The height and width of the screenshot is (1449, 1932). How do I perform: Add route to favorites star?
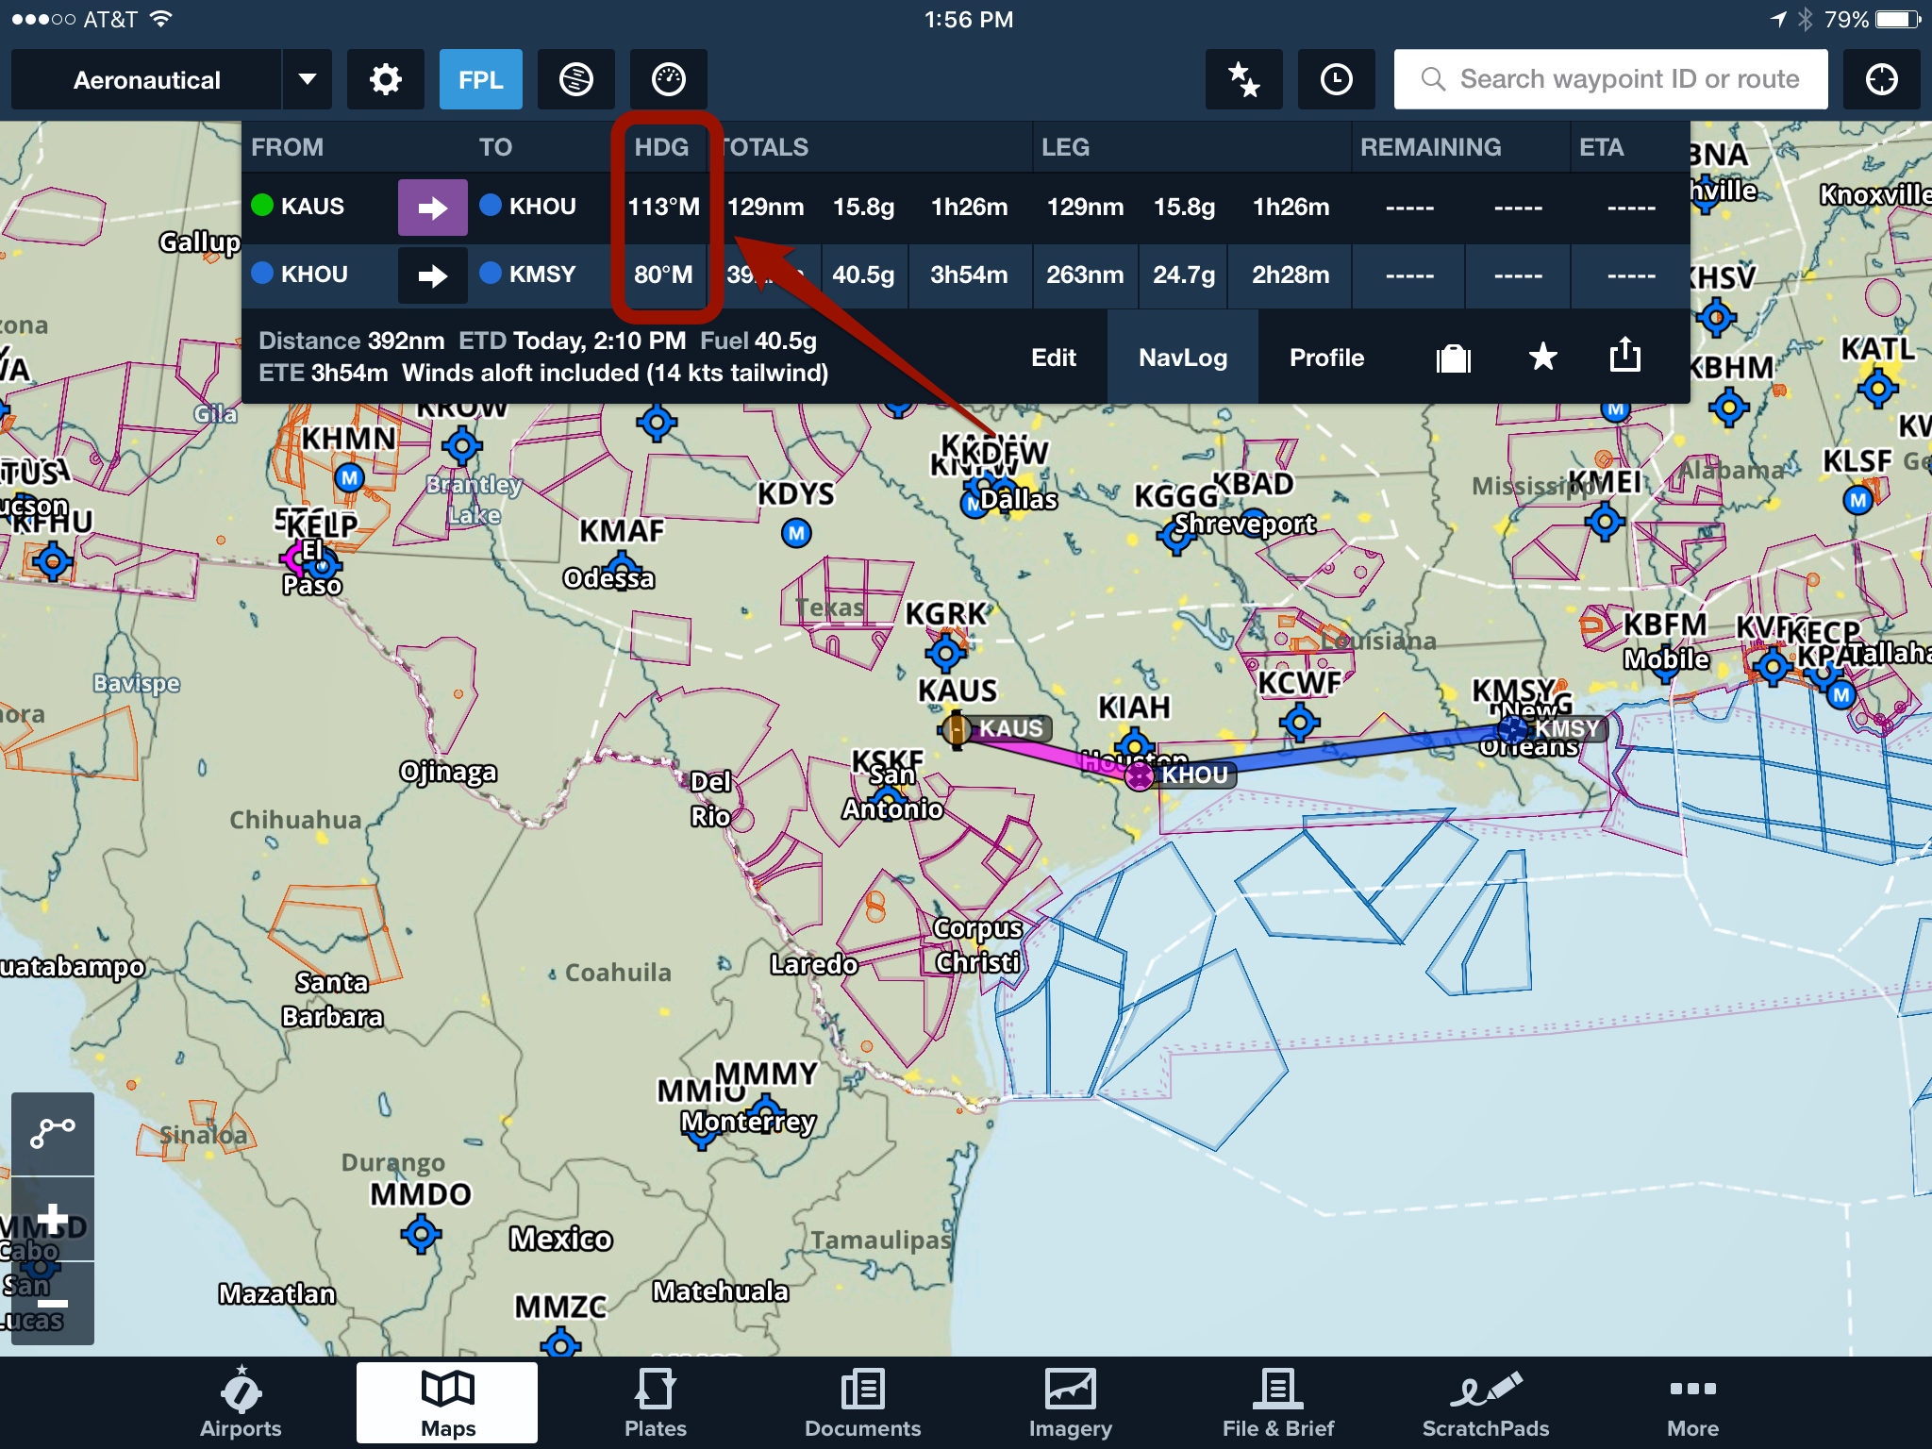(1542, 357)
